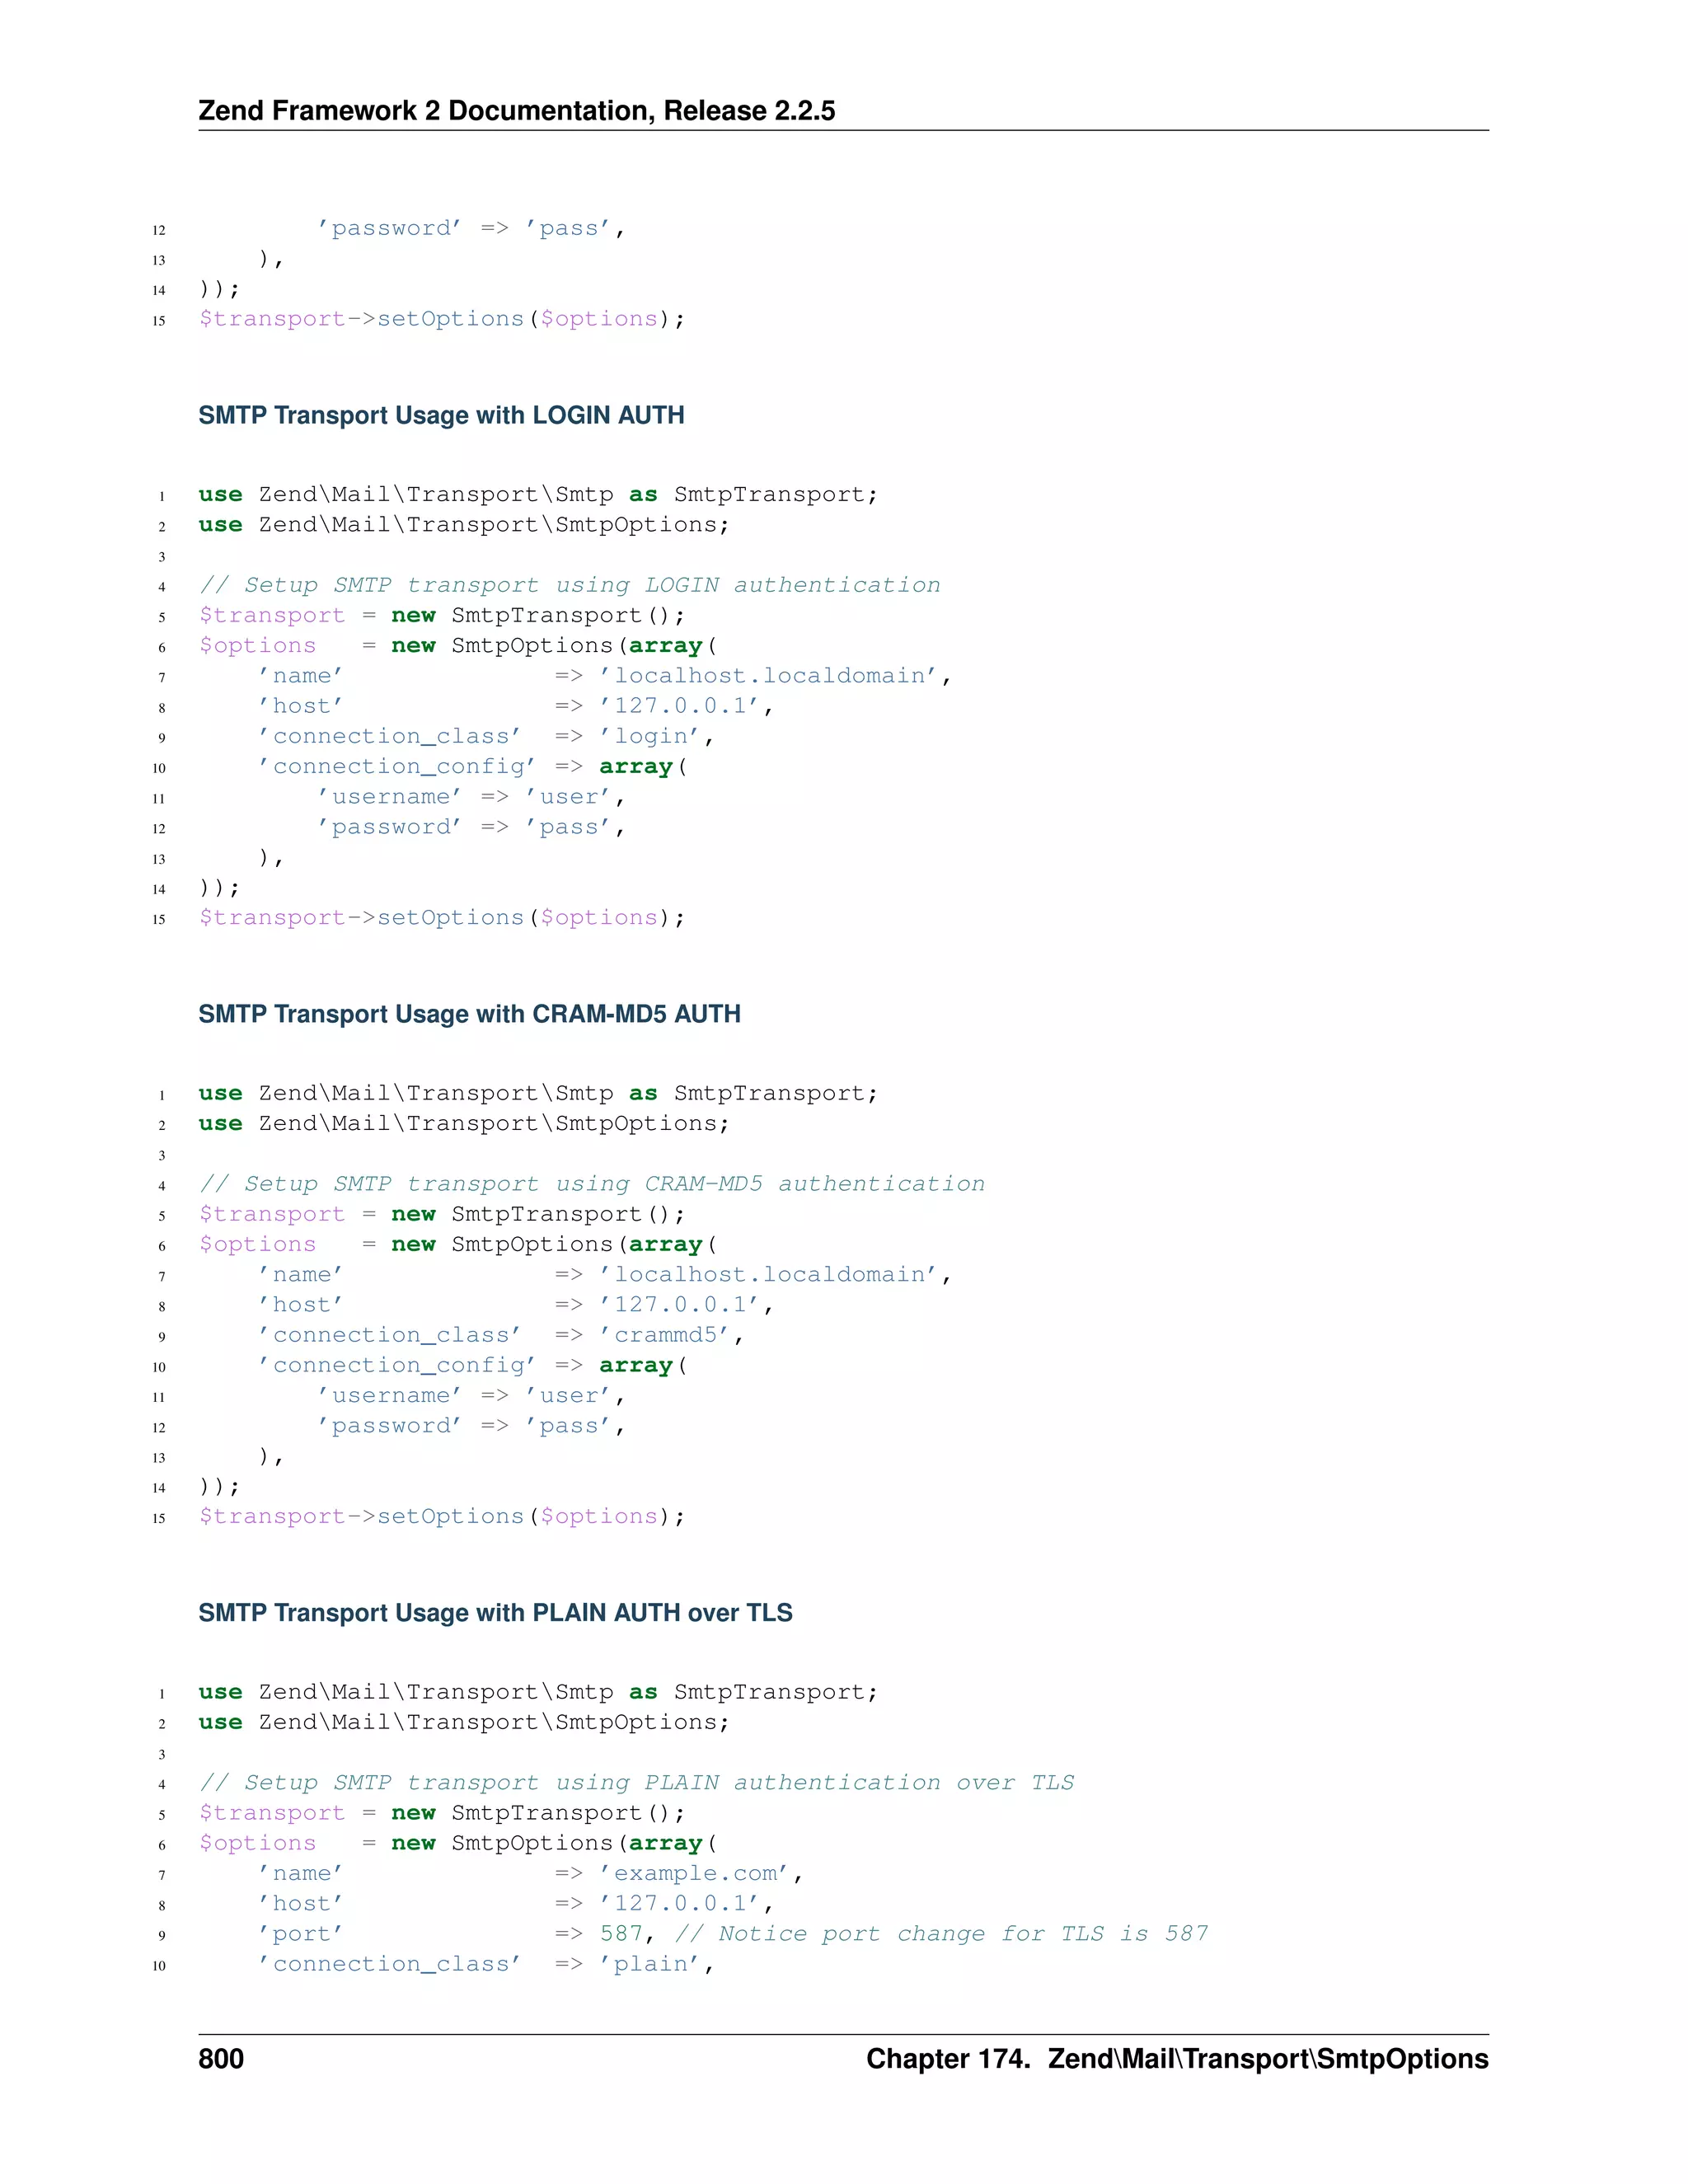Click the 'username' key in the LOGIN AUTH example
Screen dimensions: 1688x2184
[389, 797]
